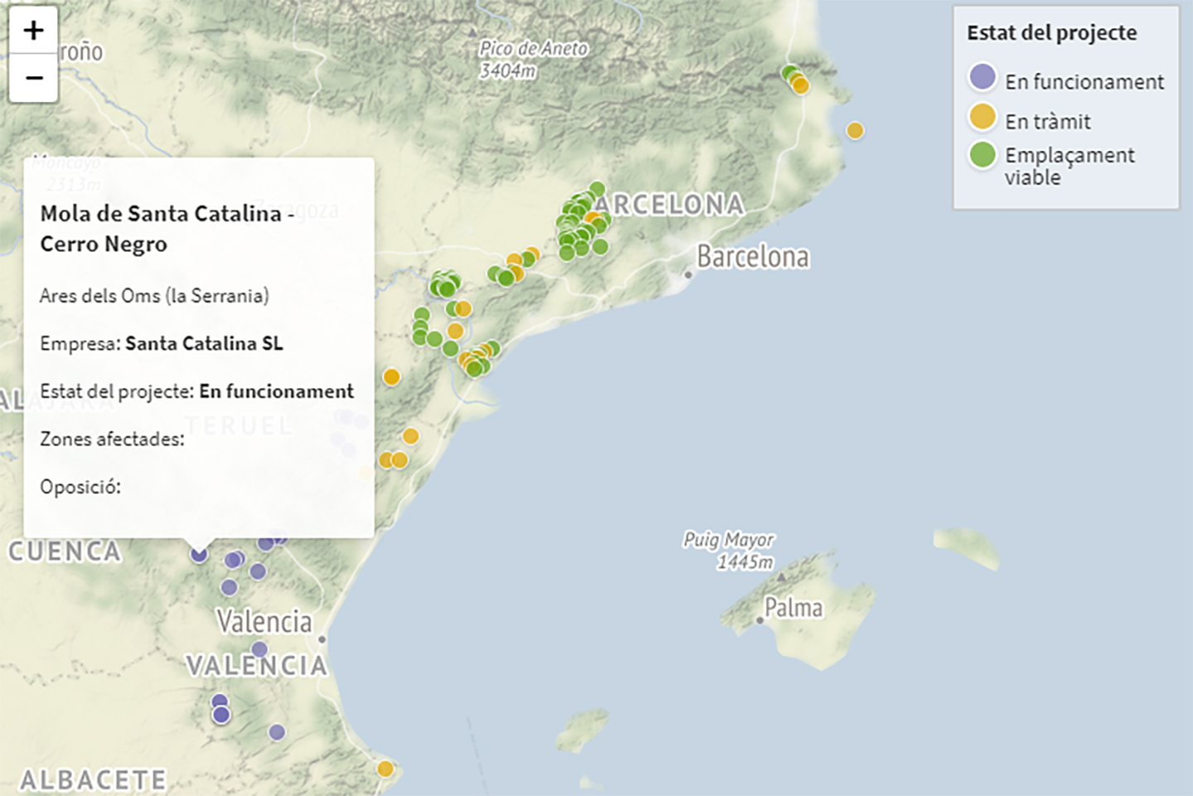Select the lowest-right purple marker south of Valencia
Image resolution: width=1193 pixels, height=796 pixels.
tap(277, 732)
